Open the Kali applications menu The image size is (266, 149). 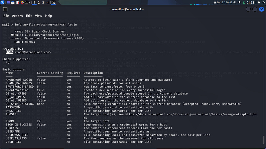pos(2,2)
